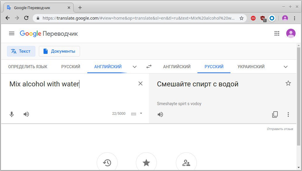This screenshot has height=171, width=302.
Task: Select the Текст mode button
Action: point(21,51)
